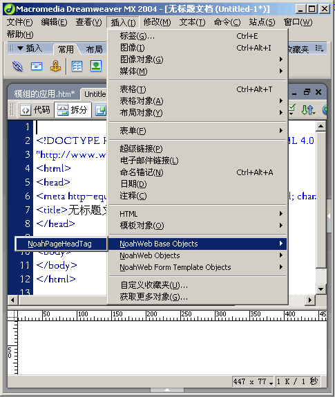Open the 站点(S) menu

pos(262,22)
